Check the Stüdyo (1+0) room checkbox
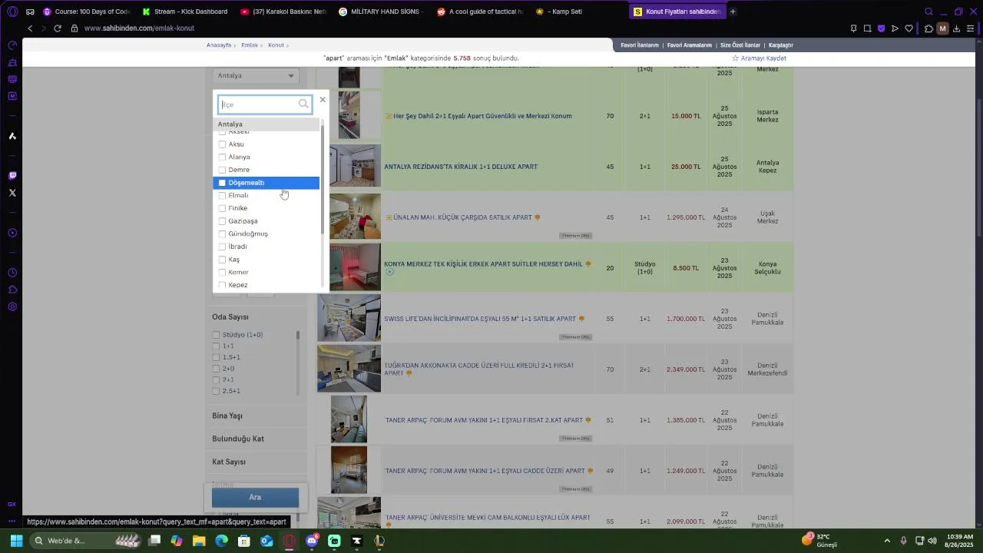The image size is (983, 553). pyautogui.click(x=216, y=335)
